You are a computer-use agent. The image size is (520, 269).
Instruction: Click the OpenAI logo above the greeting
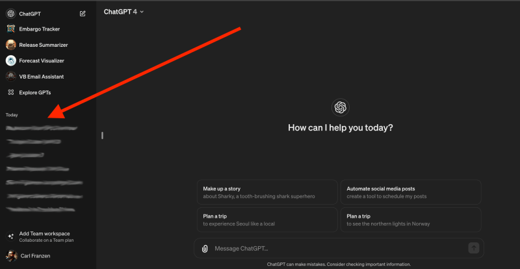[340, 107]
